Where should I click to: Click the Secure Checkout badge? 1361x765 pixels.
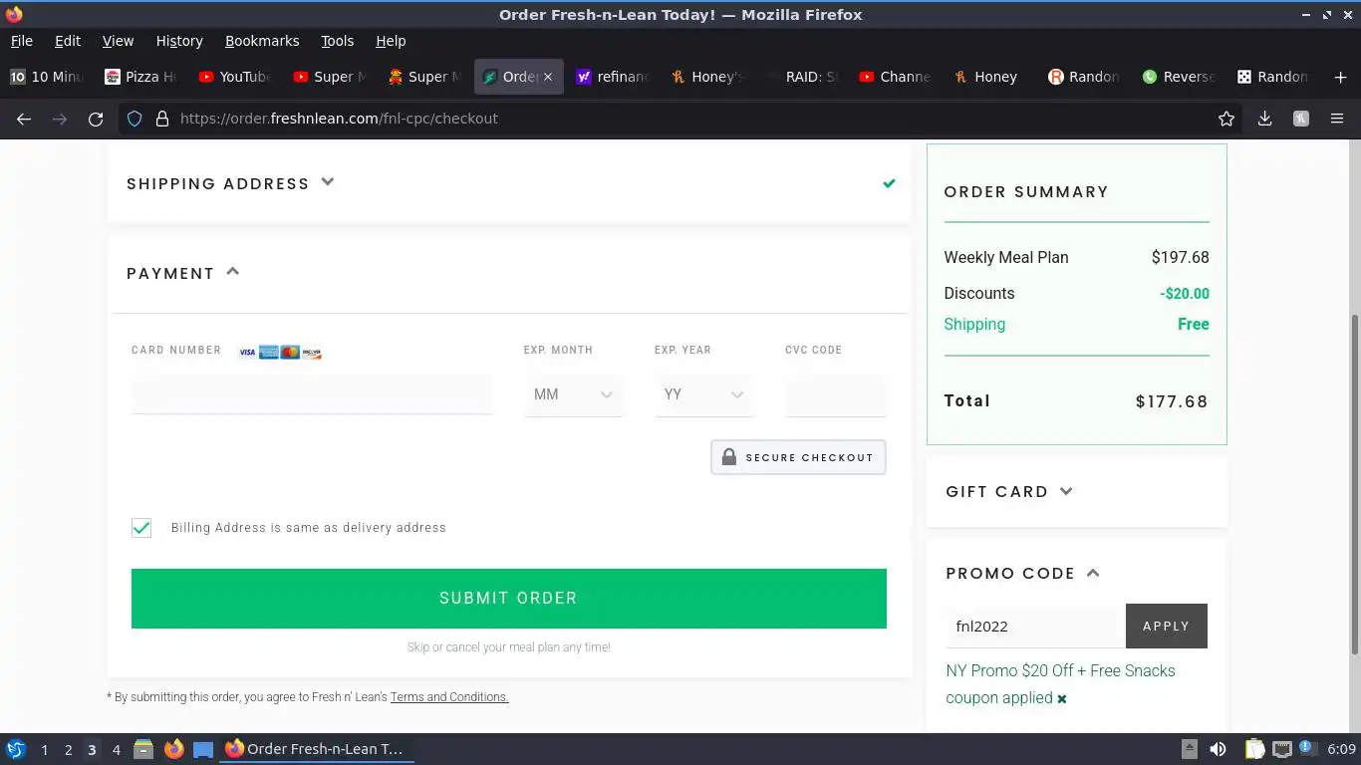click(798, 457)
